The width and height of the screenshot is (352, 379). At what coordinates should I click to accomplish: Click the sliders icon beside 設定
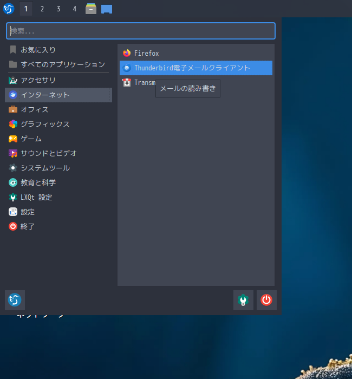(13, 212)
